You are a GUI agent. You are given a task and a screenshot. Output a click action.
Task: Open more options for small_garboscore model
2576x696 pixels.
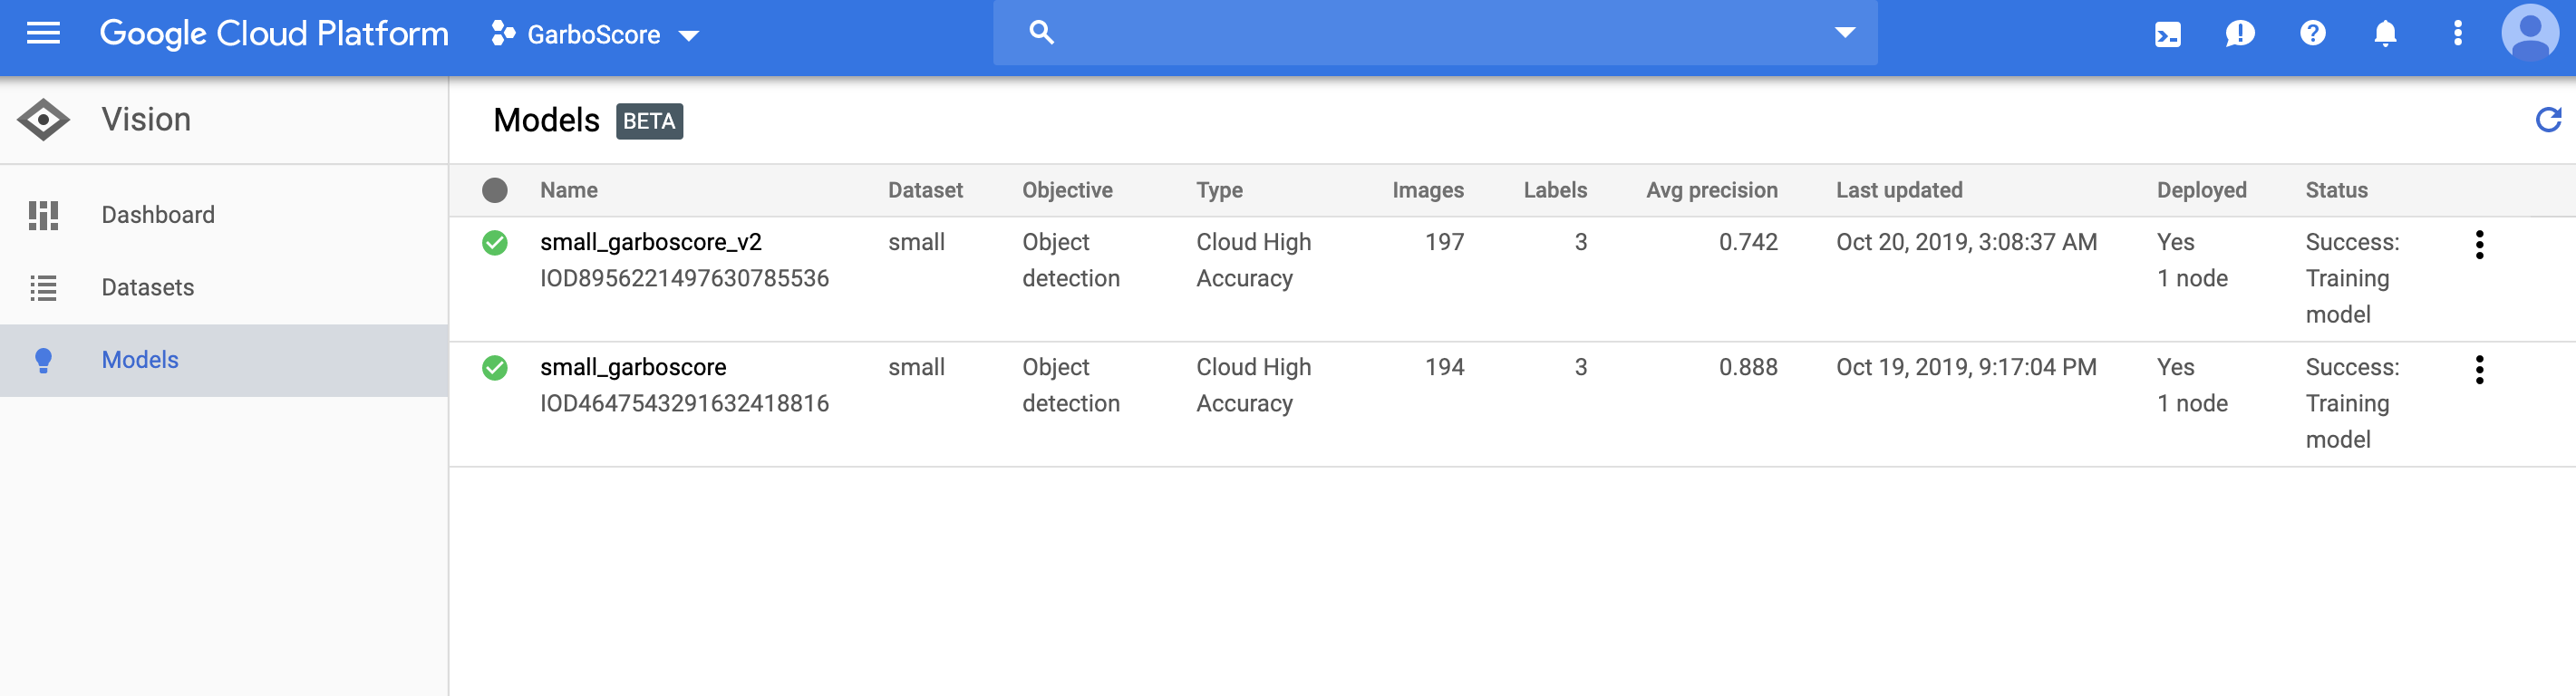pos(2479,370)
